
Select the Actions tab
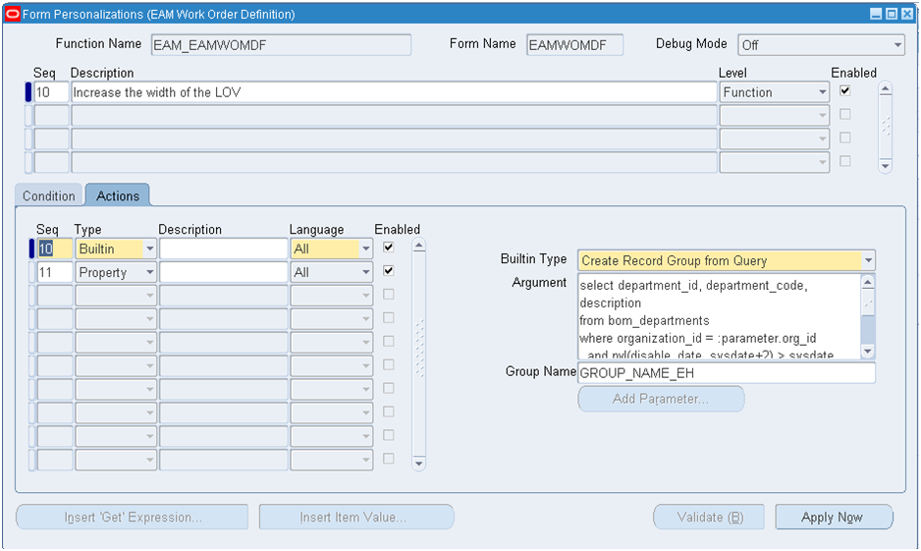coord(118,196)
